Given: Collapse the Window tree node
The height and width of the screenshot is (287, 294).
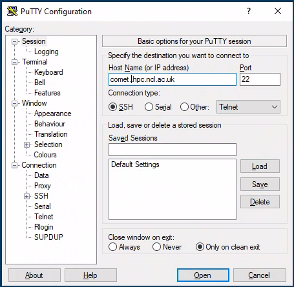Looking at the screenshot, I should tap(14, 103).
